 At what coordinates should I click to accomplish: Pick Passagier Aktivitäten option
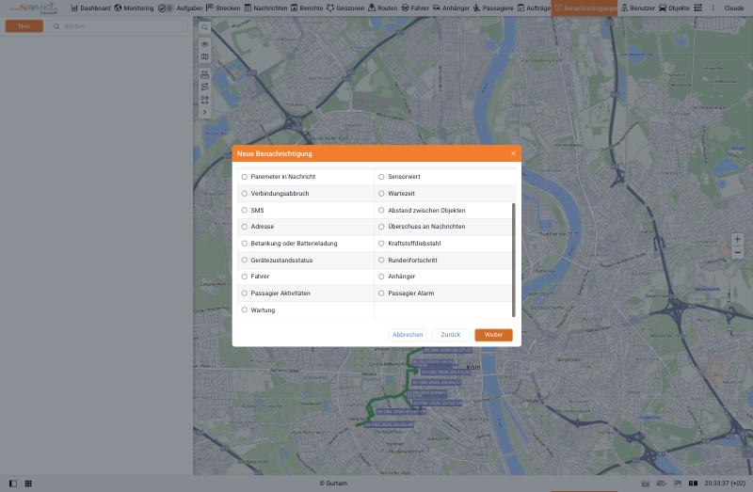click(245, 294)
